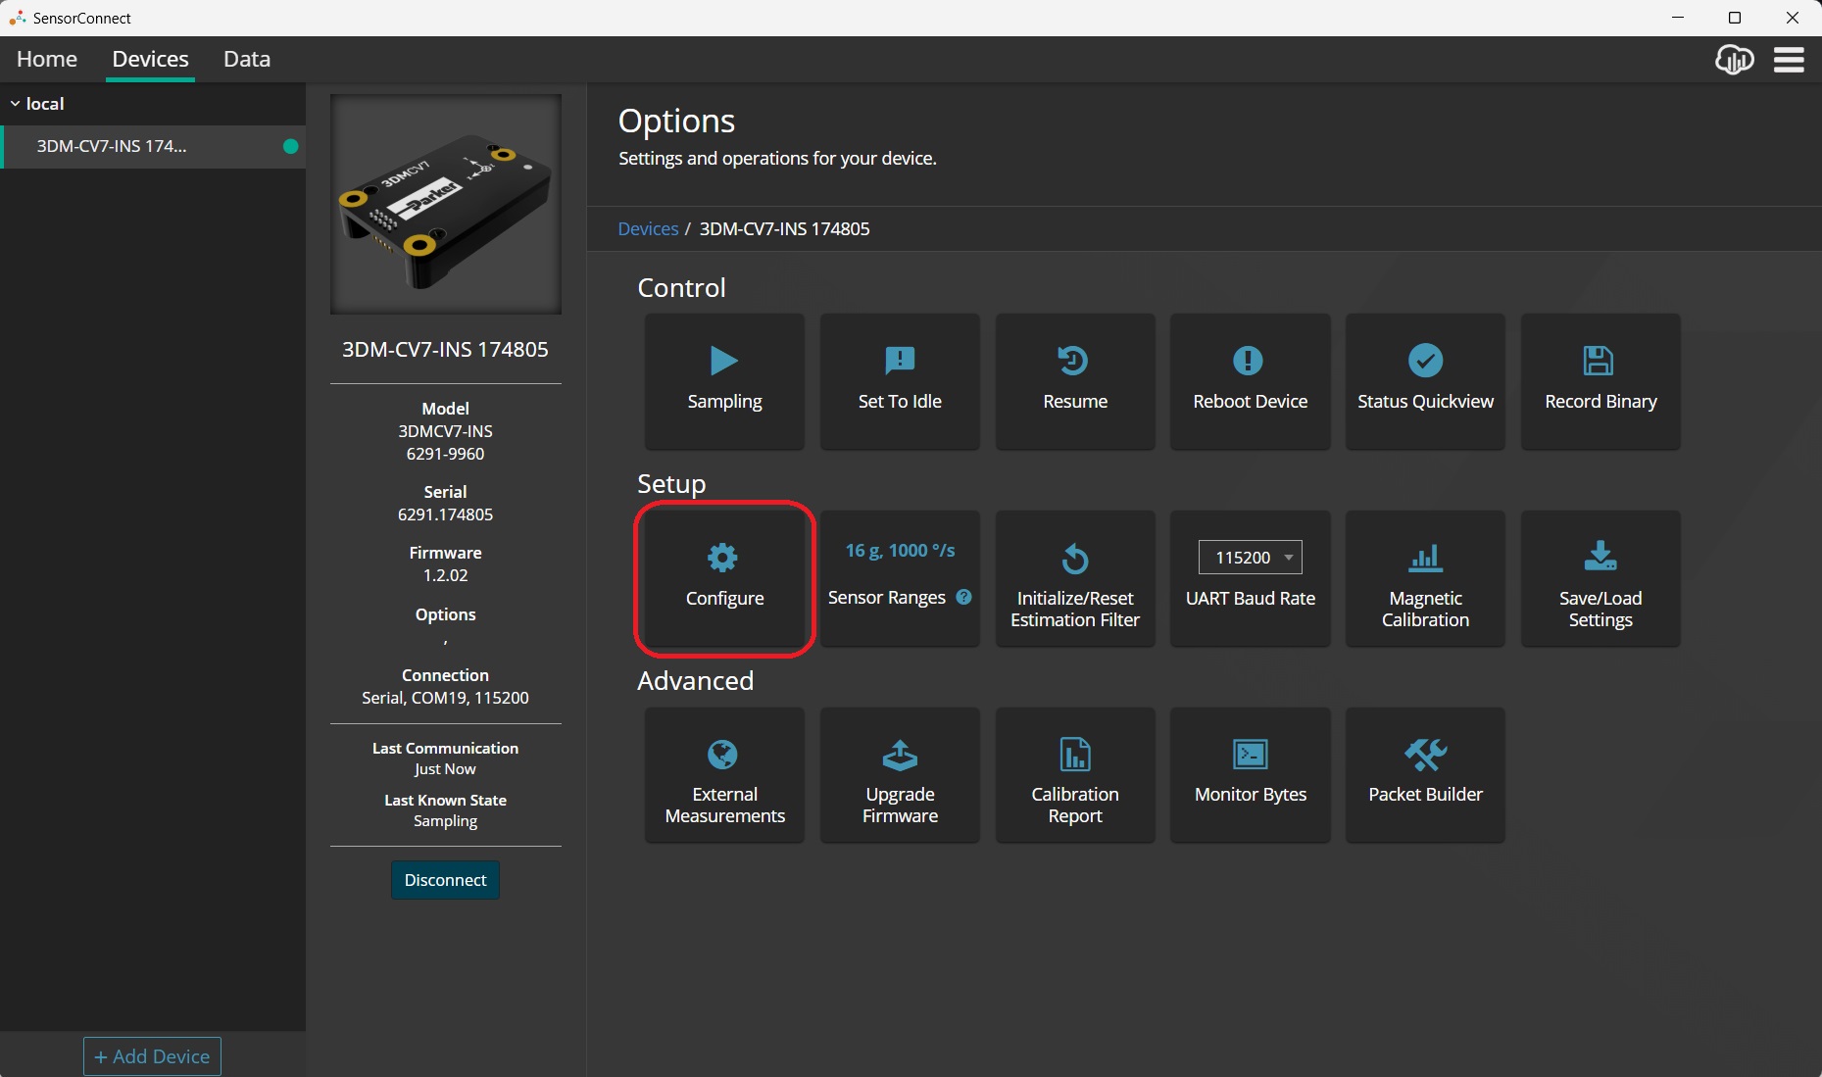
Task: Open the Configure gear tile
Action: click(x=724, y=578)
